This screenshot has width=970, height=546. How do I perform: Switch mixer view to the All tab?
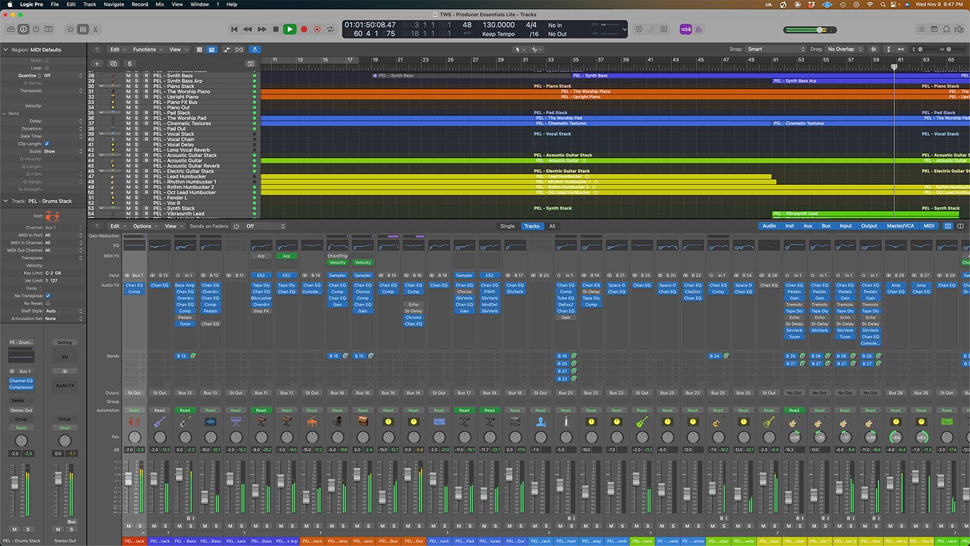[552, 226]
